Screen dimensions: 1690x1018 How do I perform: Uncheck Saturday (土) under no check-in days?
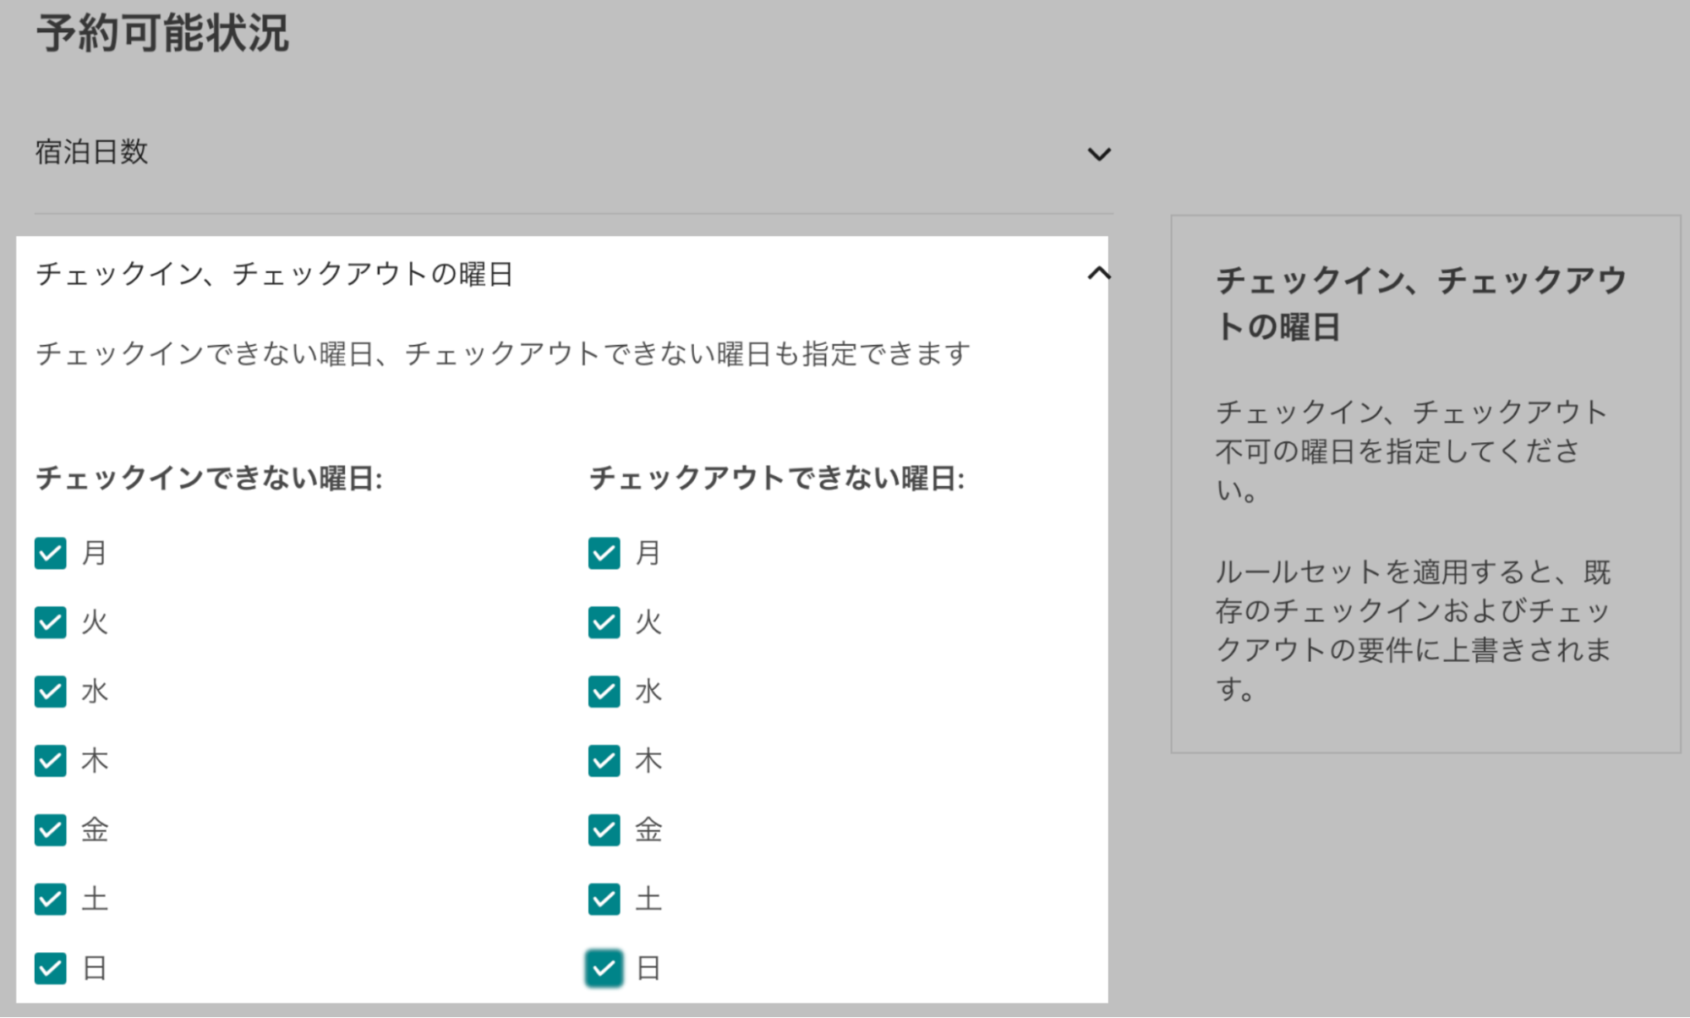(x=51, y=899)
